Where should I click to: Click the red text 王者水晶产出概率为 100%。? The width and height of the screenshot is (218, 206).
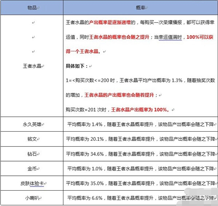coord(140,110)
